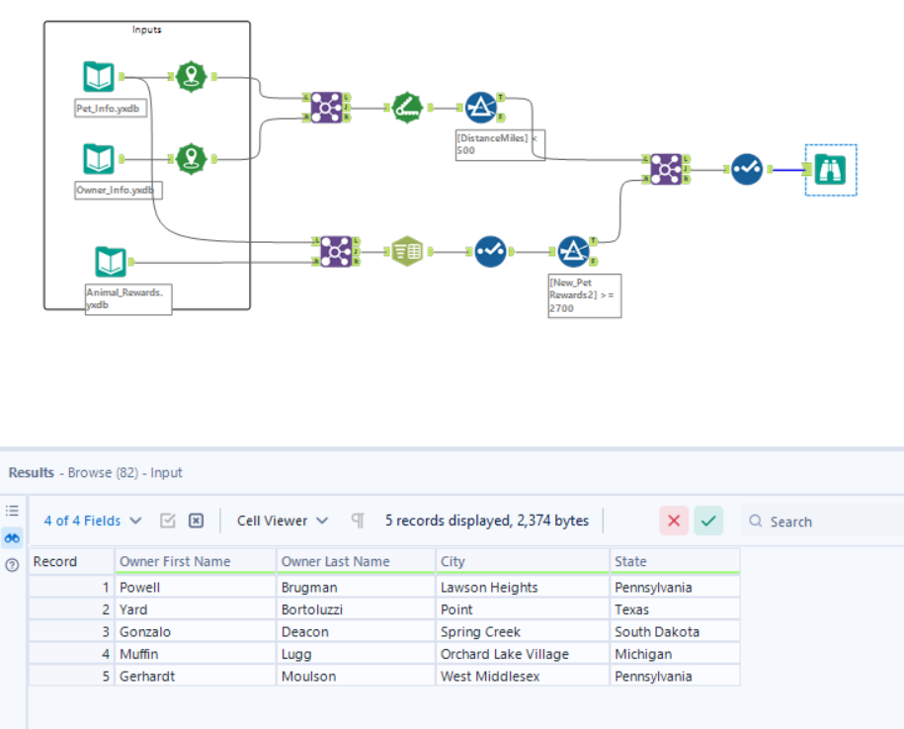Select cell Lugg in Owner Last Name

click(356, 654)
